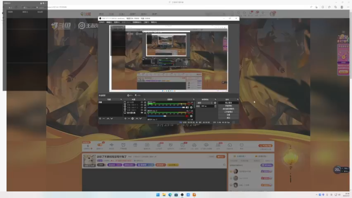Click the search magnifier icon in Douyu header
The image size is (352, 198).
click(224, 14)
